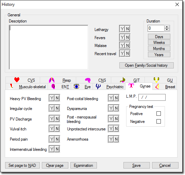Tick the Positive pregnancy test checkbox
This screenshot has width=185, height=175.
click(158, 114)
